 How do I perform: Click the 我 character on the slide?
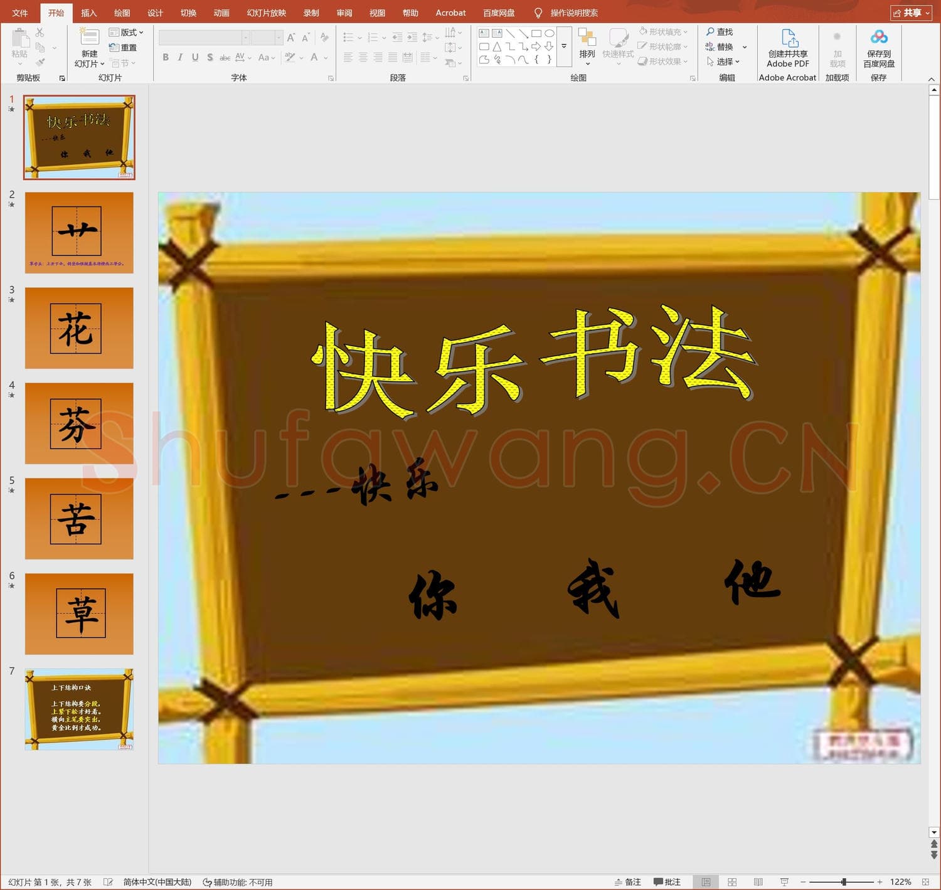593,588
